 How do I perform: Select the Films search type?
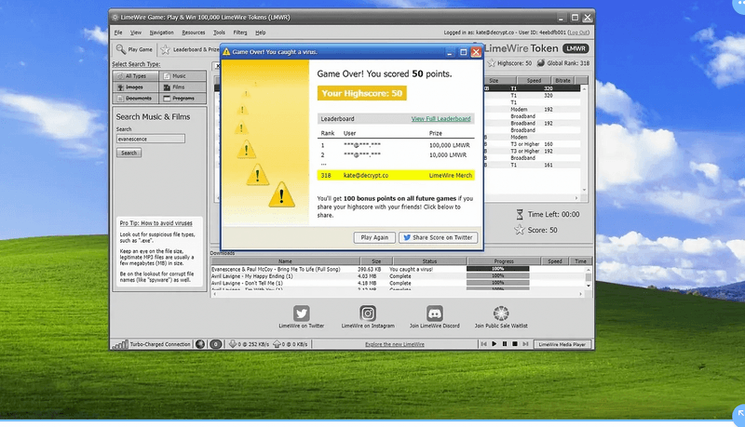click(x=183, y=87)
